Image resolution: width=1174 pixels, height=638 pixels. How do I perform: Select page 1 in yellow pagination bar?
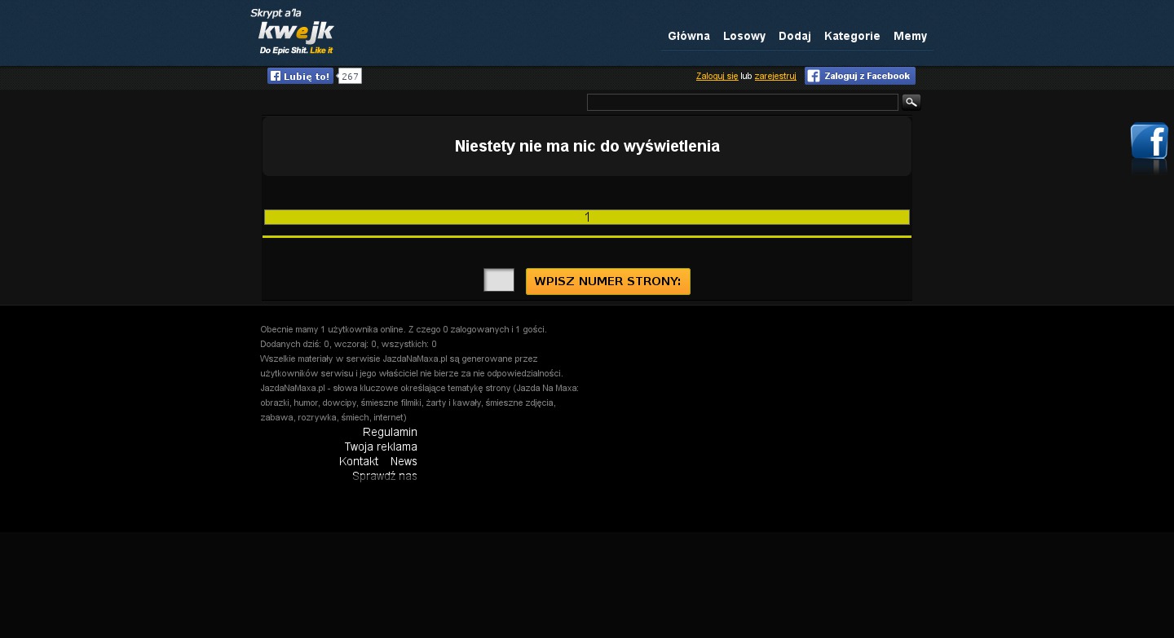(587, 218)
